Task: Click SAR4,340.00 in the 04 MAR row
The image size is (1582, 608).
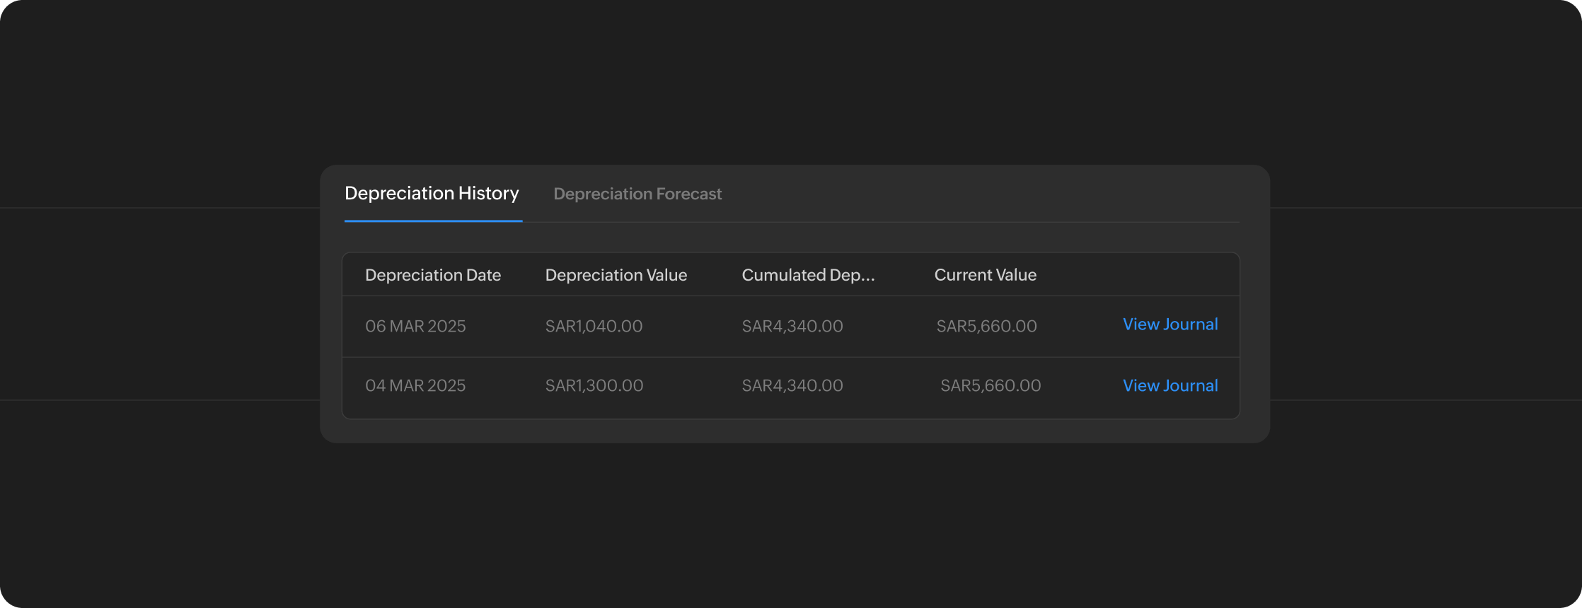Action: pyautogui.click(x=792, y=386)
